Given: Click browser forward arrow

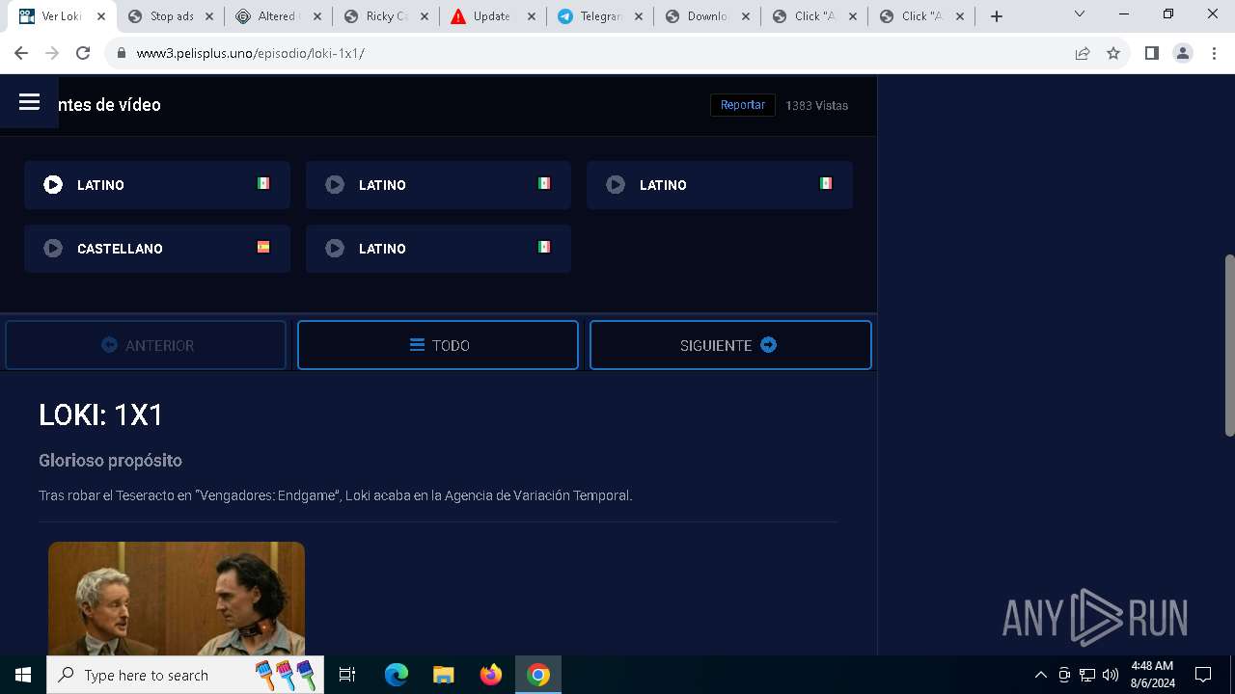Looking at the screenshot, I should coord(52,53).
